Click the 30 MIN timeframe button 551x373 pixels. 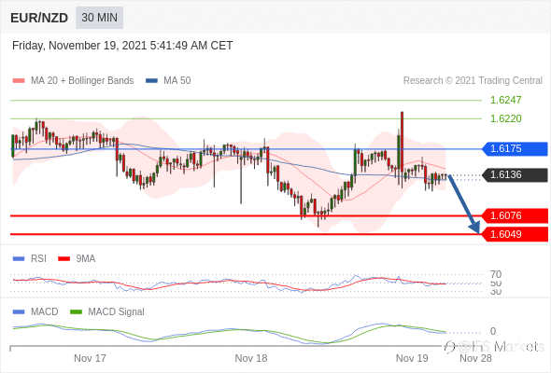pos(99,18)
